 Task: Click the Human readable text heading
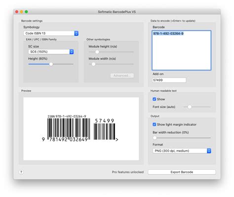pos(163,91)
